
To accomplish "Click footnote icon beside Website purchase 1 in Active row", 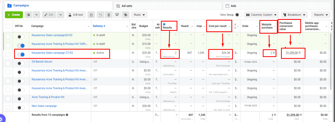I will pyautogui.click(x=274, y=53).
